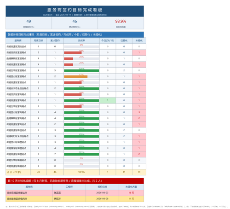Click the 累计签约 cell showing 5
Viewport: 230px width, 209px height.
click(x=55, y=70)
